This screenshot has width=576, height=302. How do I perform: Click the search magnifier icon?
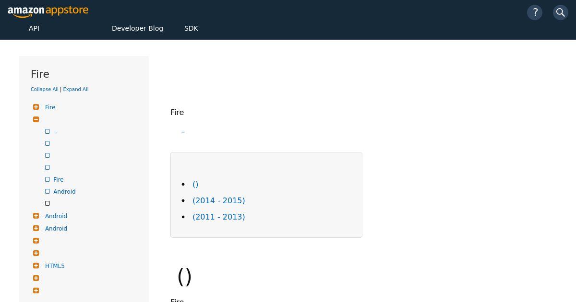(x=561, y=12)
